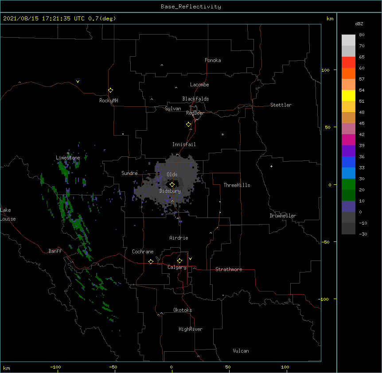Viewport: 382px width, 373px height.
Task: Pick the slate purple 10-0 dBZ legend swatch
Action: pyautogui.click(x=348, y=206)
